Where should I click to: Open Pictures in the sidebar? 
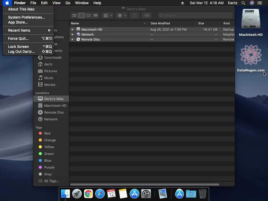click(x=51, y=71)
